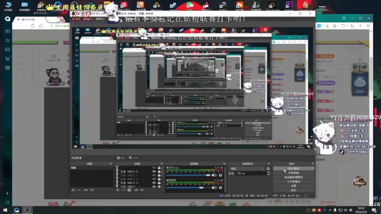The width and height of the screenshot is (381, 214).
Task: Click bookmark star in browser address bar
Action: (x=51, y=26)
